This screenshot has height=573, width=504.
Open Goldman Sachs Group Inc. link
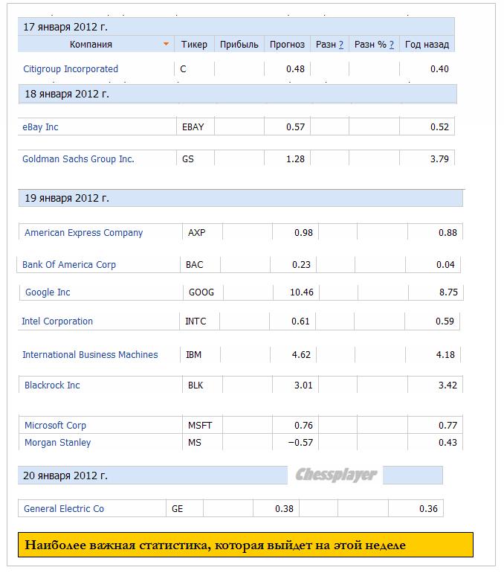pos(78,159)
